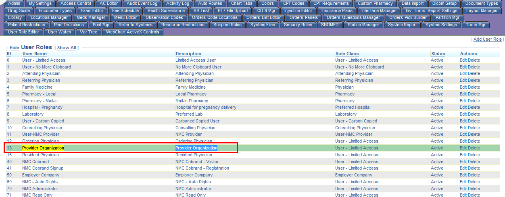Open the Pharmacy role class for Pharmacy - Local

[x=345, y=94]
